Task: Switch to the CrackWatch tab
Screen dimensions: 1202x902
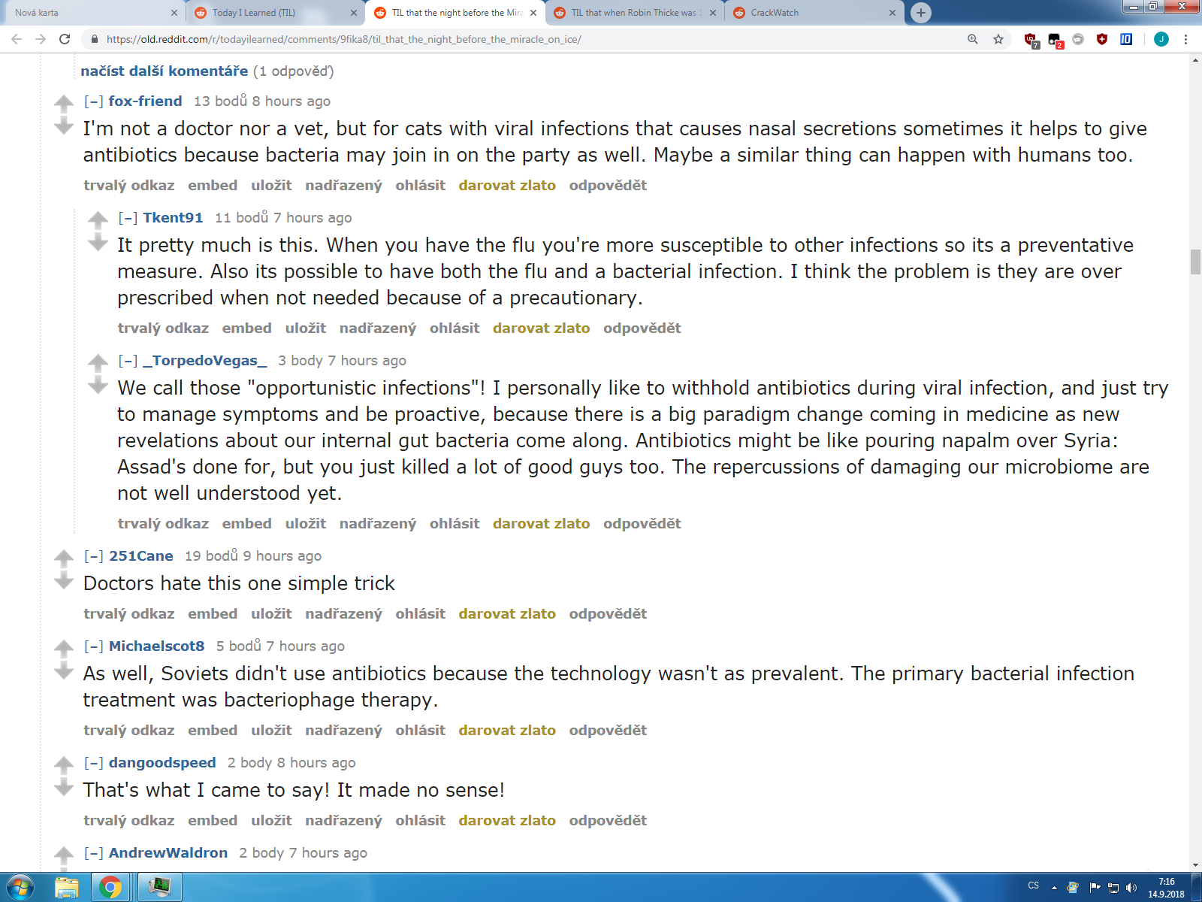Action: (x=814, y=13)
